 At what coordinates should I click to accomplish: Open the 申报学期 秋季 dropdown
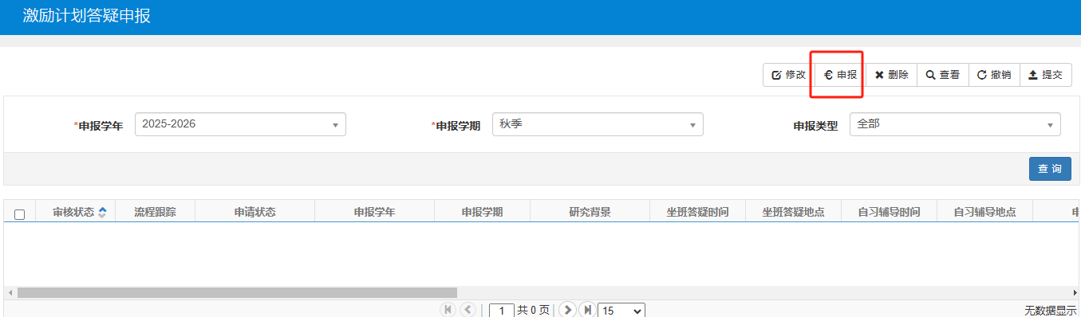tap(598, 124)
